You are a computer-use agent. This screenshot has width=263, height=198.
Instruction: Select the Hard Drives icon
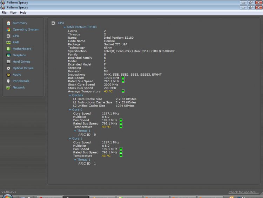coord(8,62)
